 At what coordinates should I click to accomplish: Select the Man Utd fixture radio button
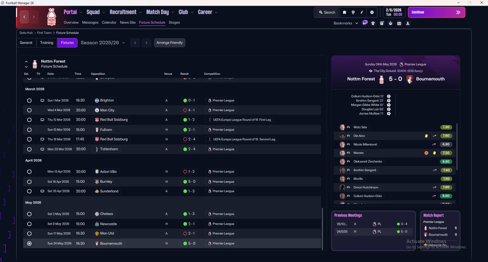click(x=29, y=233)
